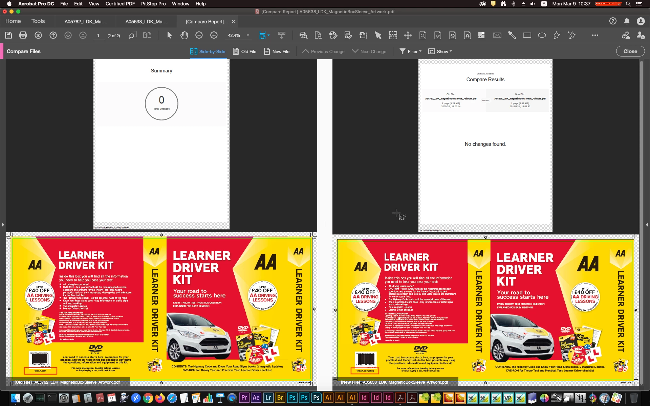Switch to New File view
Screen dimensions: 650x406
(277, 51)
